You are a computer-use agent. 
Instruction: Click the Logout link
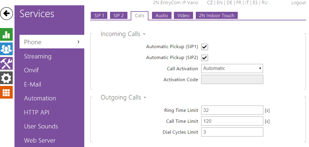tap(298, 3)
